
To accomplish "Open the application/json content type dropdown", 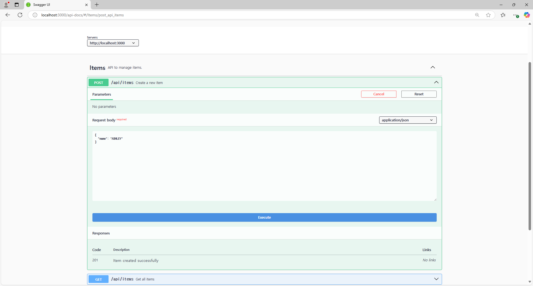I will tap(408, 120).
